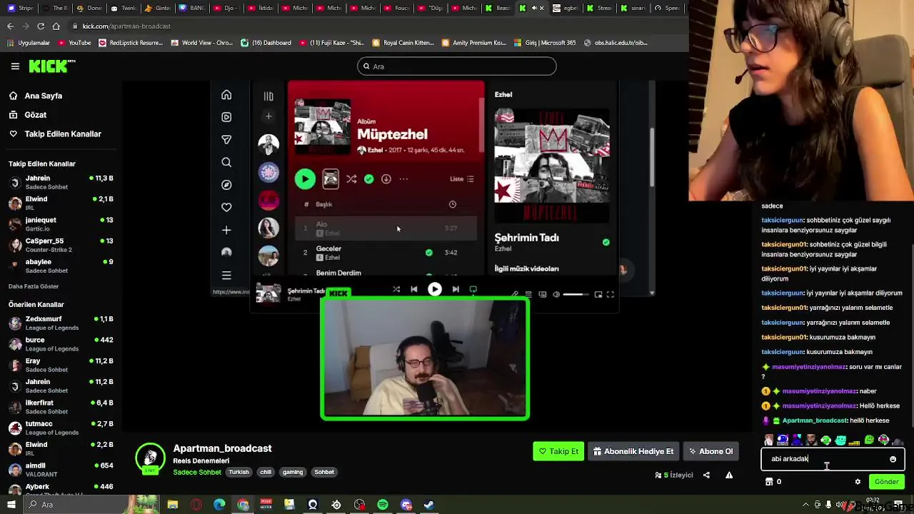This screenshot has height=514, width=914.
Task: Open CaSperr_55 followed channel
Action: 60,245
